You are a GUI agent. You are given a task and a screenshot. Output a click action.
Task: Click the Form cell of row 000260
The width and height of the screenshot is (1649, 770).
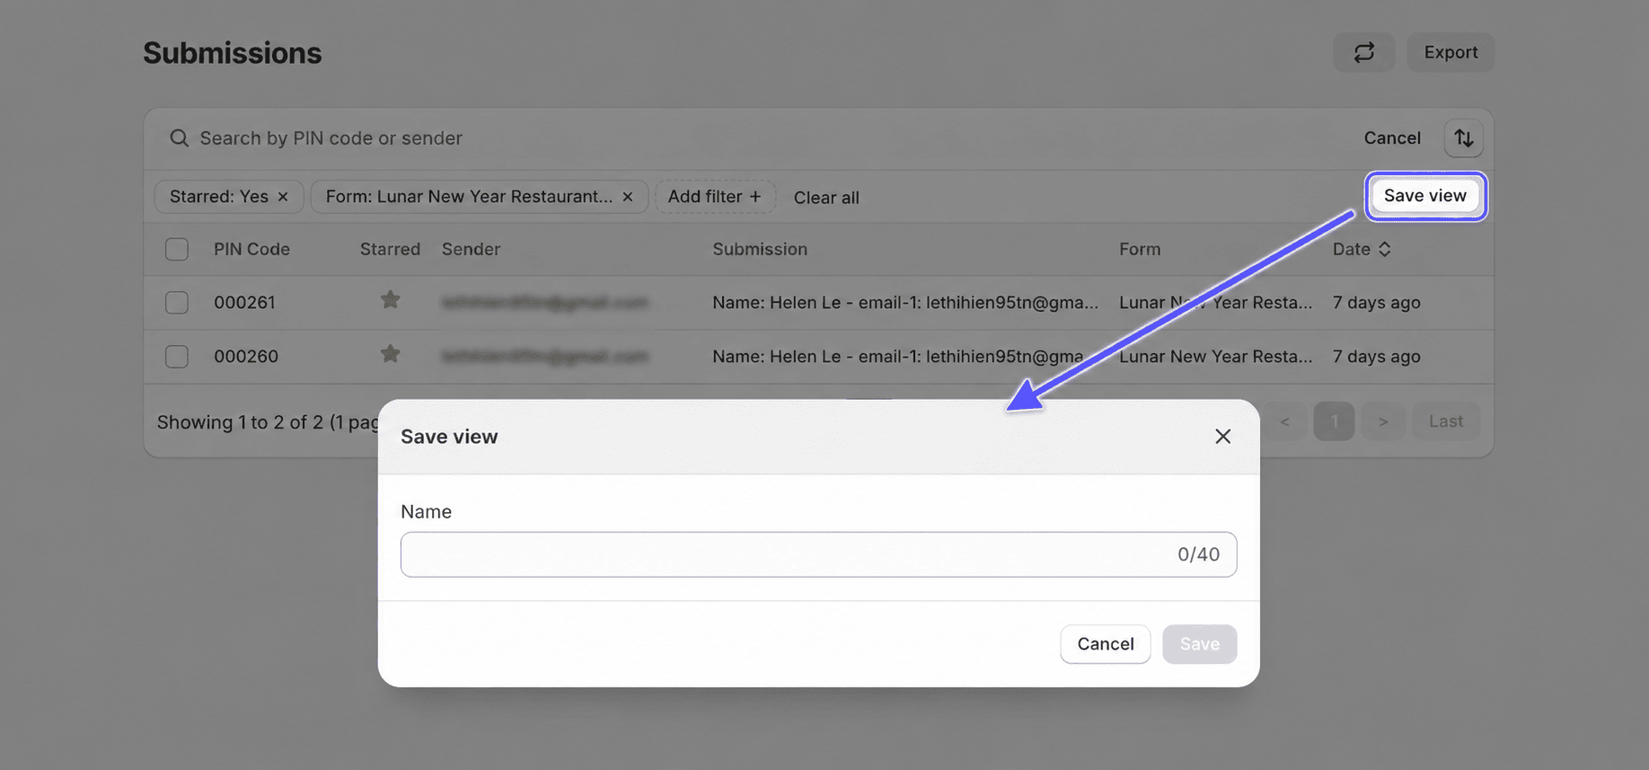pos(1215,357)
